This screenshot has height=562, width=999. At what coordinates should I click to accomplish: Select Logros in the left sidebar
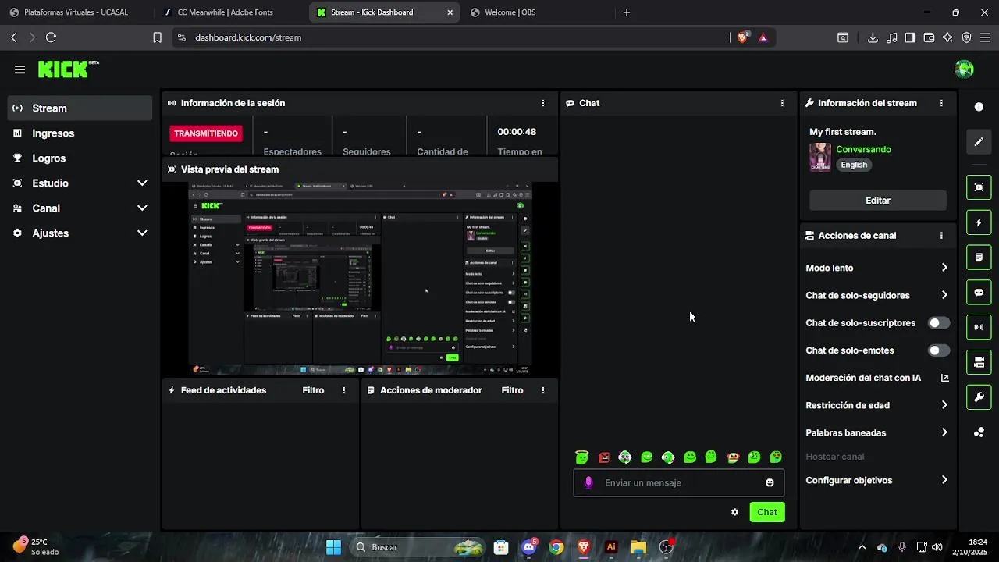tap(80, 158)
